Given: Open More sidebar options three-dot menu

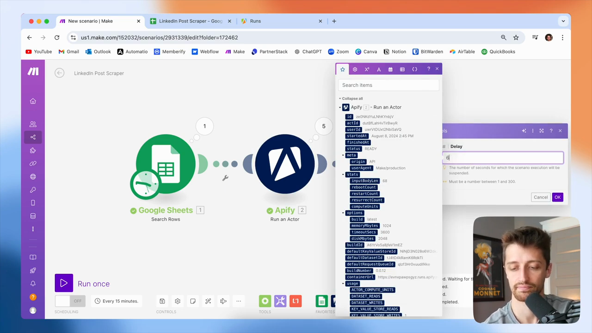Looking at the screenshot, I should click(33, 229).
